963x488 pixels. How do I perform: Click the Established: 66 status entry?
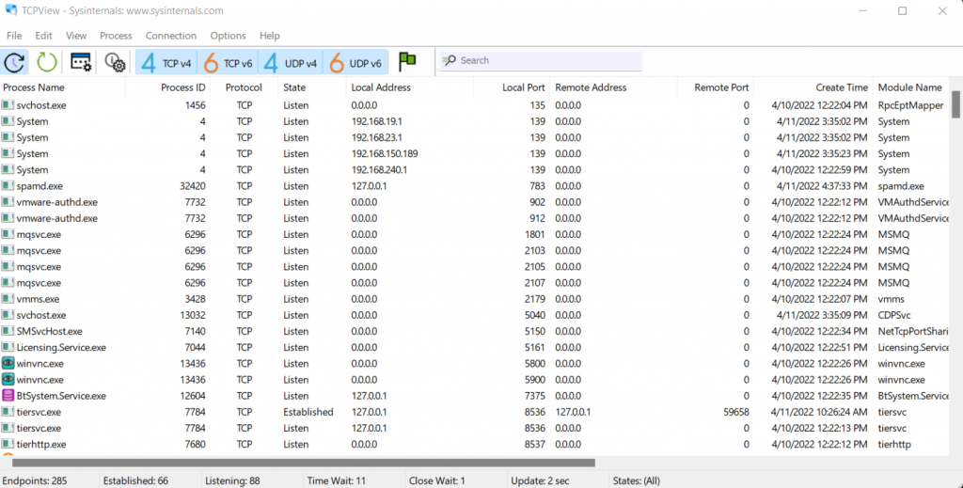pos(135,480)
